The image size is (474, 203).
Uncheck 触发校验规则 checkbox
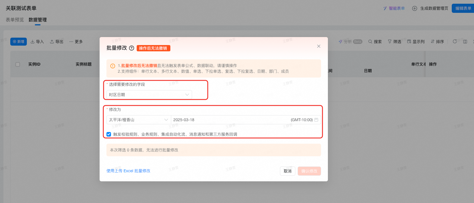(x=109, y=134)
